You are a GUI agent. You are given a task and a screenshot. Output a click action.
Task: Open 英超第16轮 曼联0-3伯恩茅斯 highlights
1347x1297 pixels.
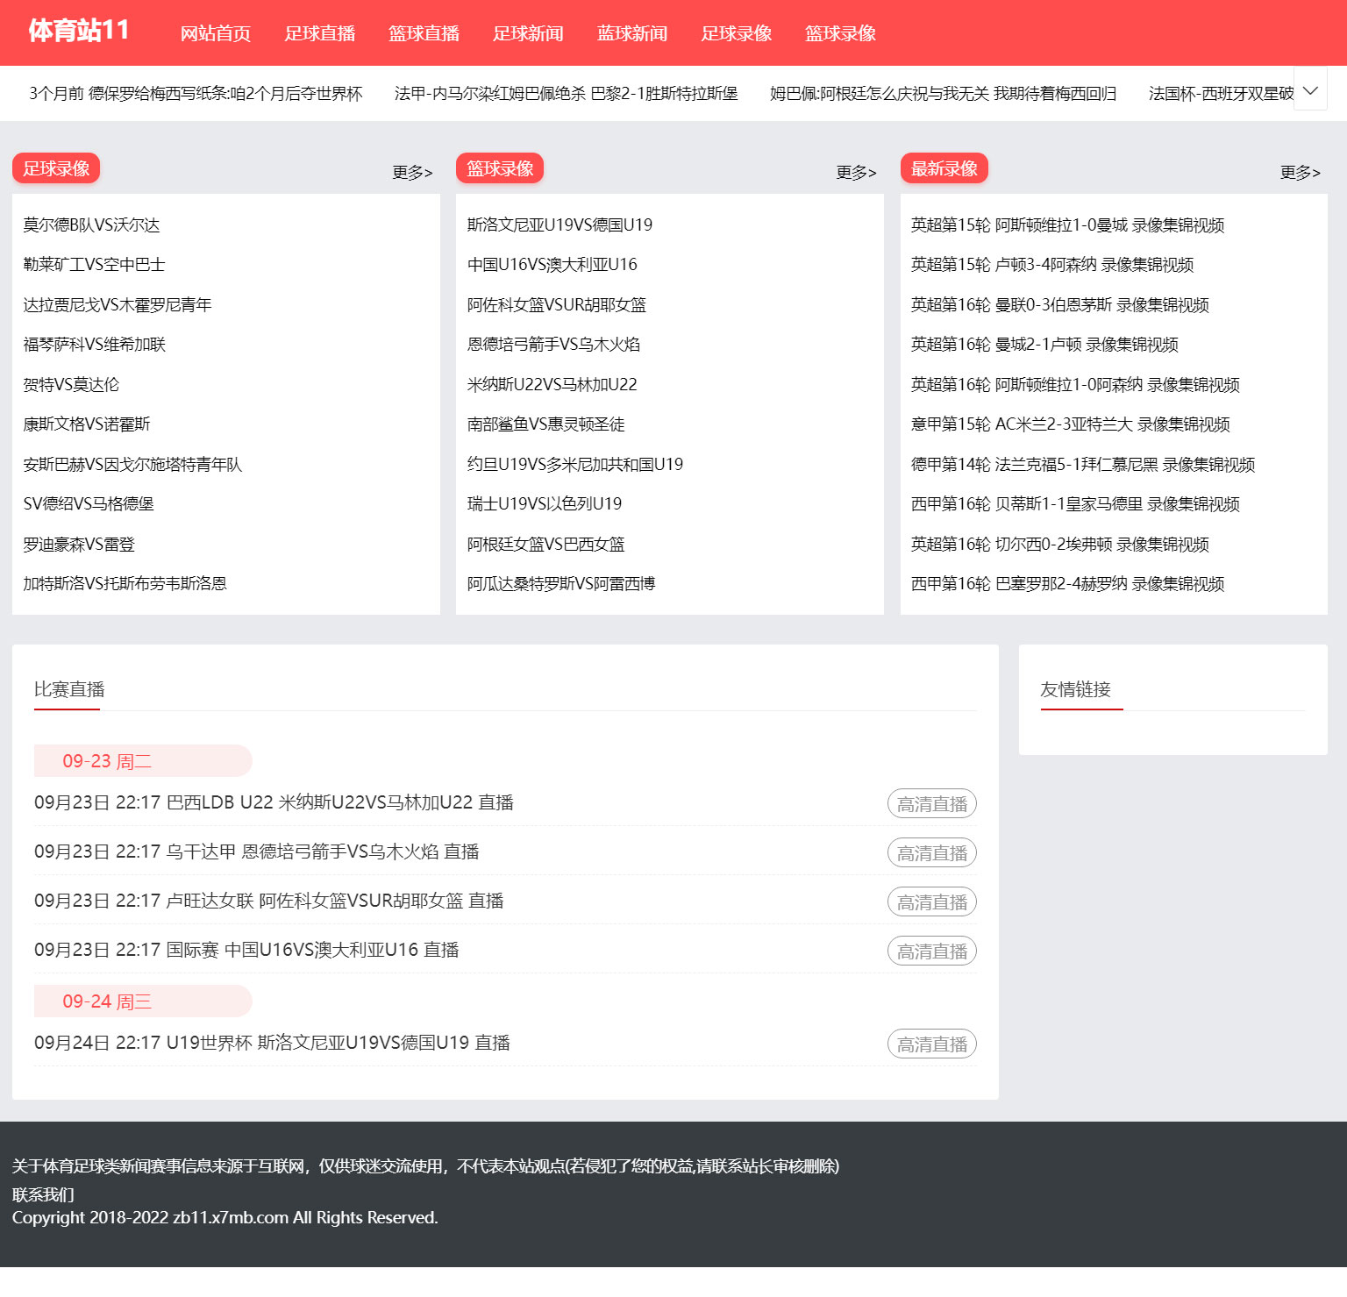point(1059,304)
